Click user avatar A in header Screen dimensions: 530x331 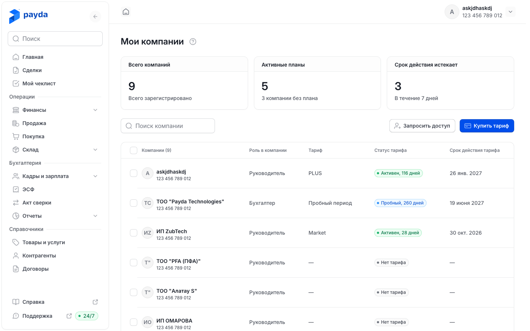click(452, 12)
